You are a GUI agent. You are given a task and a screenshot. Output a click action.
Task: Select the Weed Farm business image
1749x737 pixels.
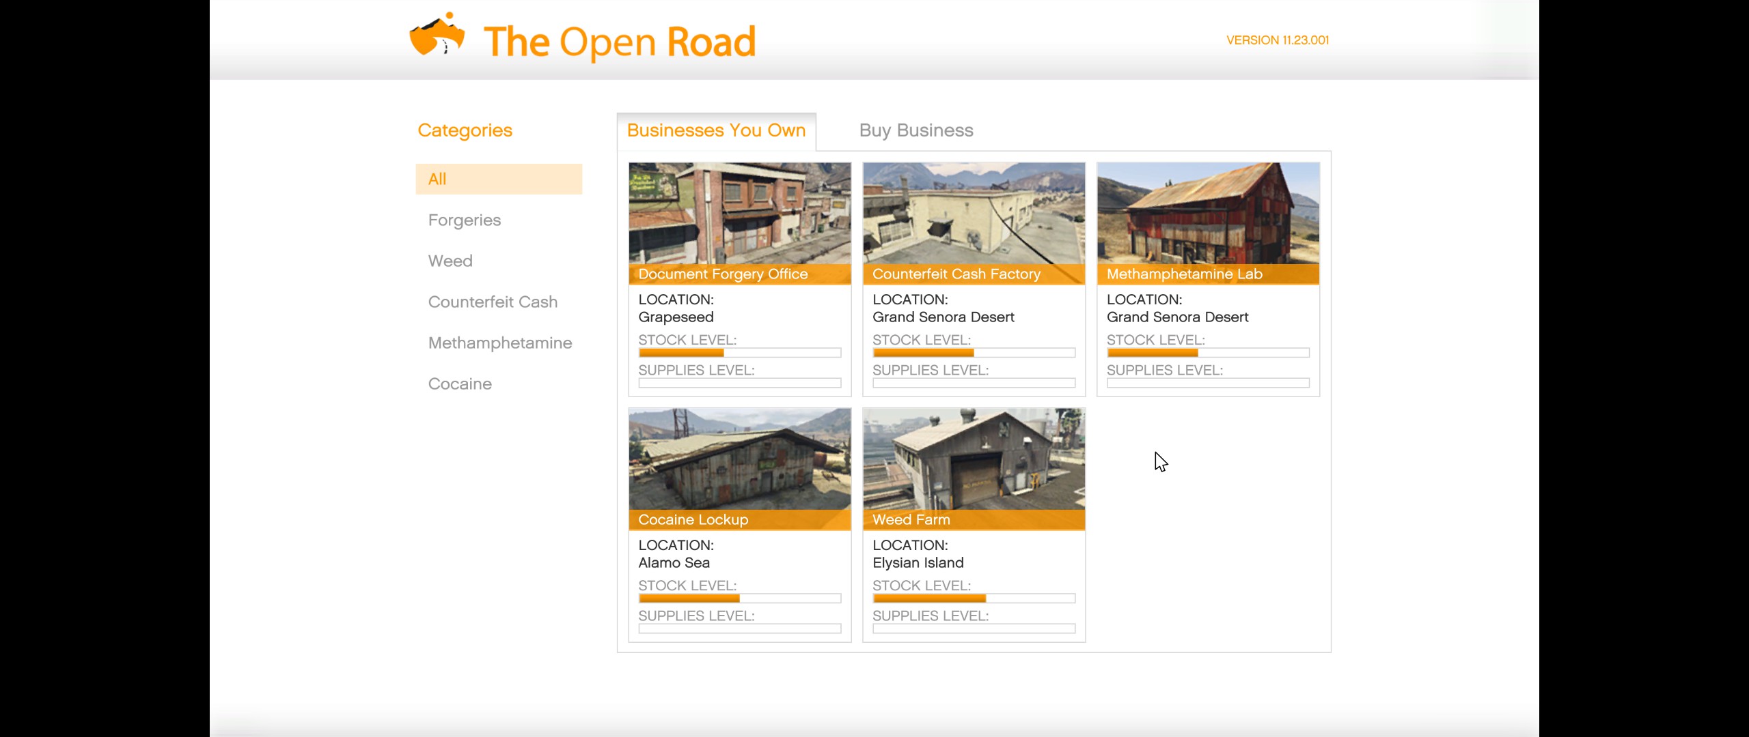974,459
